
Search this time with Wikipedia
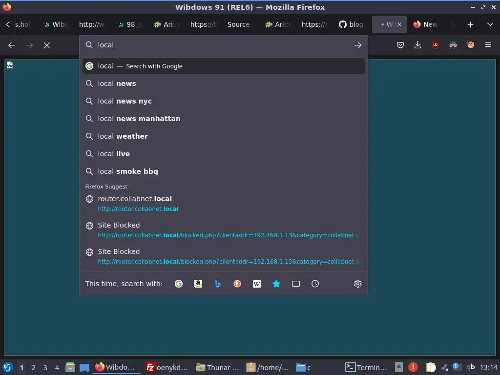[x=257, y=284]
